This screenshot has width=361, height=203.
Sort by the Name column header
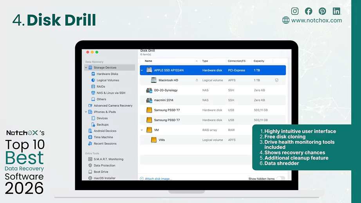tap(148, 61)
